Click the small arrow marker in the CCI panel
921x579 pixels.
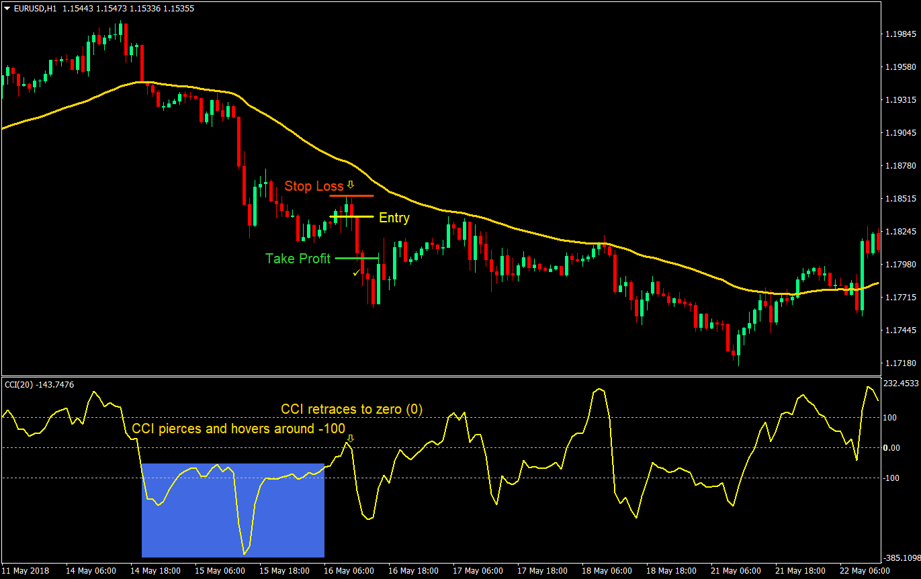(350, 439)
